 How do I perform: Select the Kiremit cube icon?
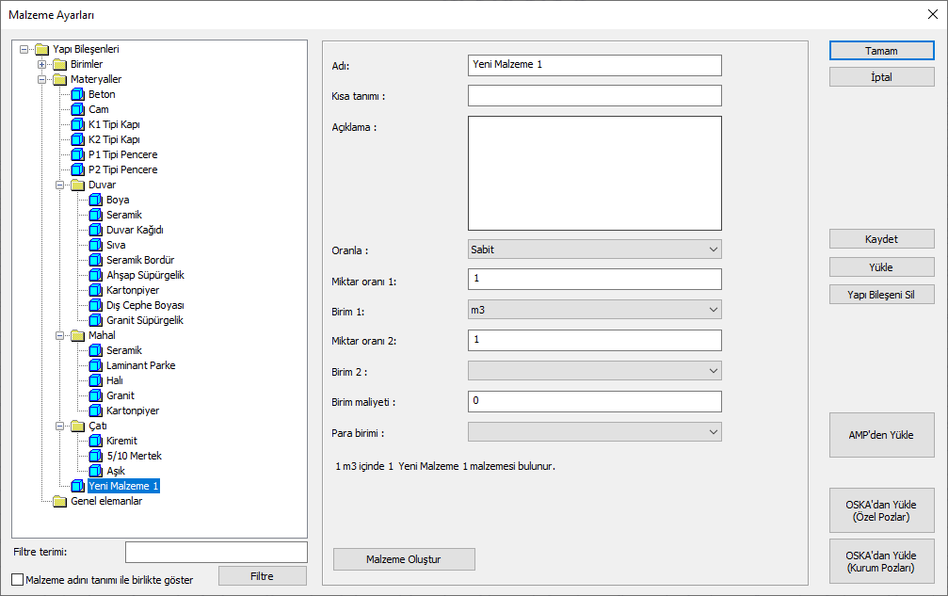(95, 442)
